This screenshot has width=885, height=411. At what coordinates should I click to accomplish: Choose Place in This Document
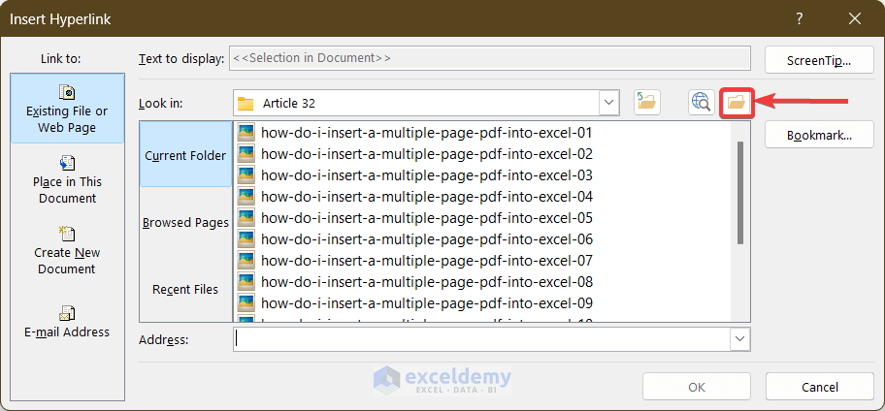coord(67,179)
